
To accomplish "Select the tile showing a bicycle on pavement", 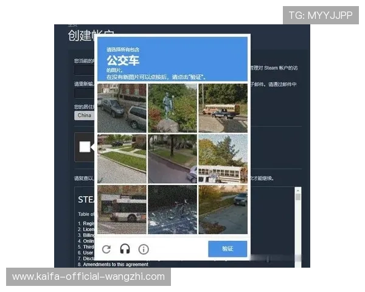I will [172, 209].
